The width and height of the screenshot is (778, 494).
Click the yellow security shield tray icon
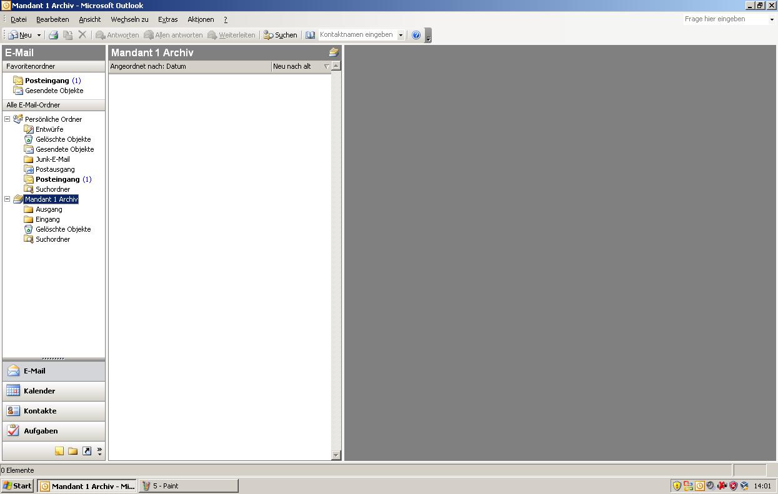pos(677,486)
